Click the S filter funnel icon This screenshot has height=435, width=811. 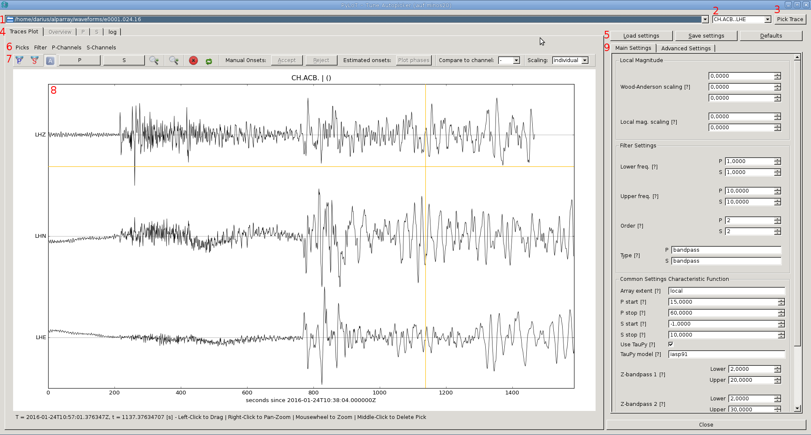[35, 60]
